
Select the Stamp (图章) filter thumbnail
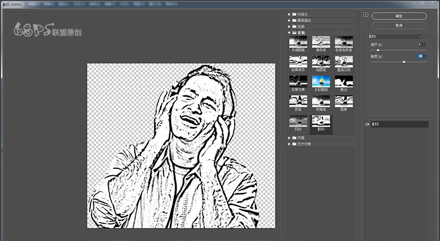[344, 101]
